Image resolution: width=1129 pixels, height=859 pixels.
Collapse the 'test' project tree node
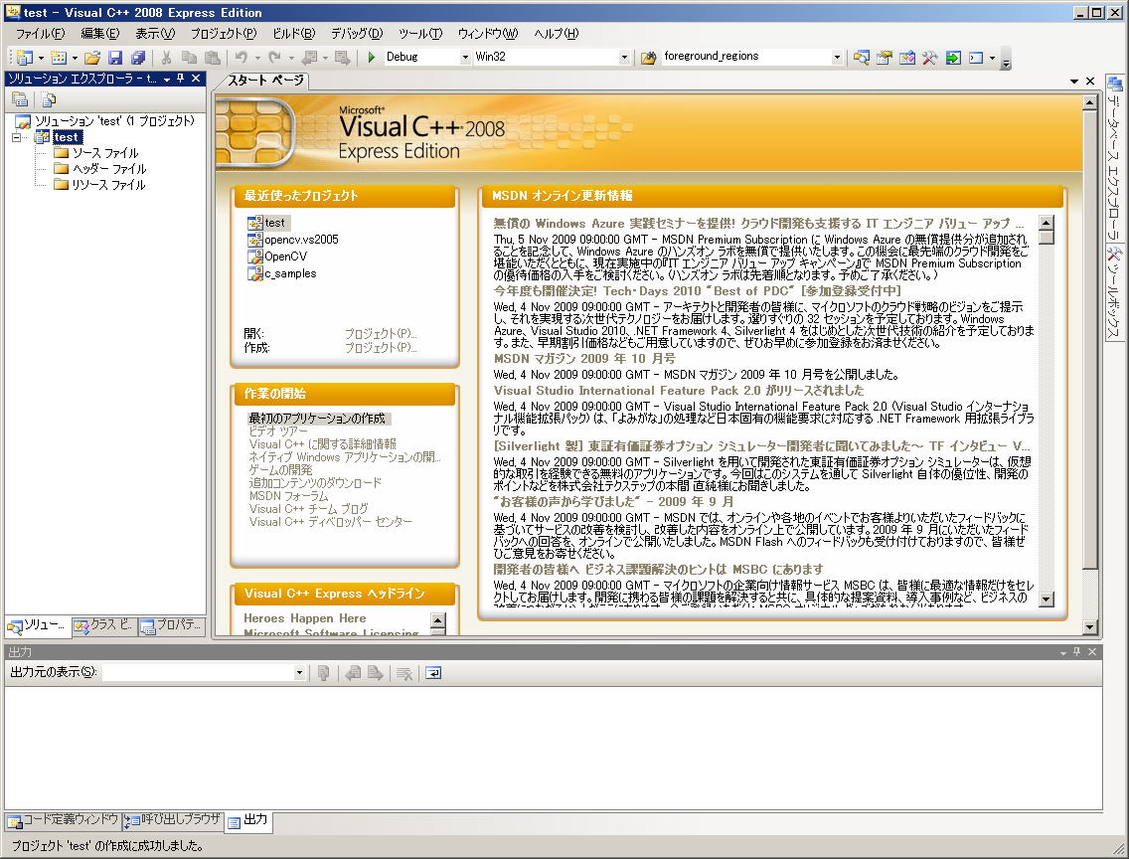[17, 137]
